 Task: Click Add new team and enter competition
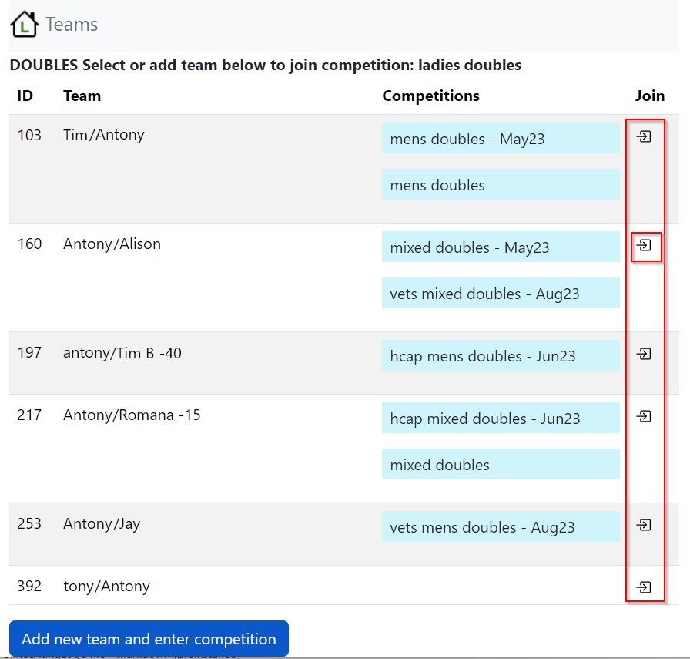149,639
